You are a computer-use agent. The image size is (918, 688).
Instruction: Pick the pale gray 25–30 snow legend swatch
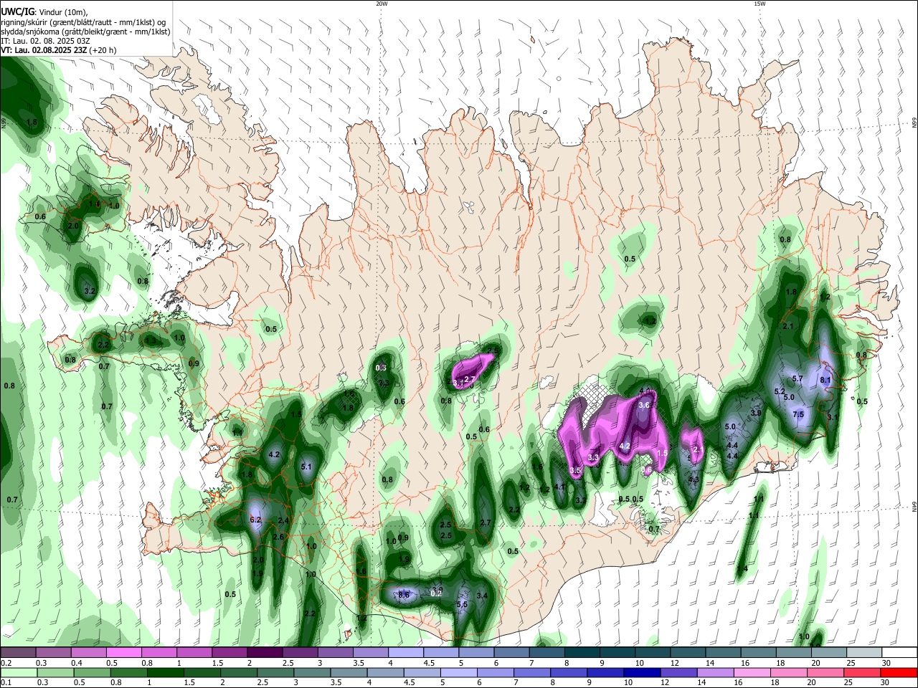click(864, 653)
